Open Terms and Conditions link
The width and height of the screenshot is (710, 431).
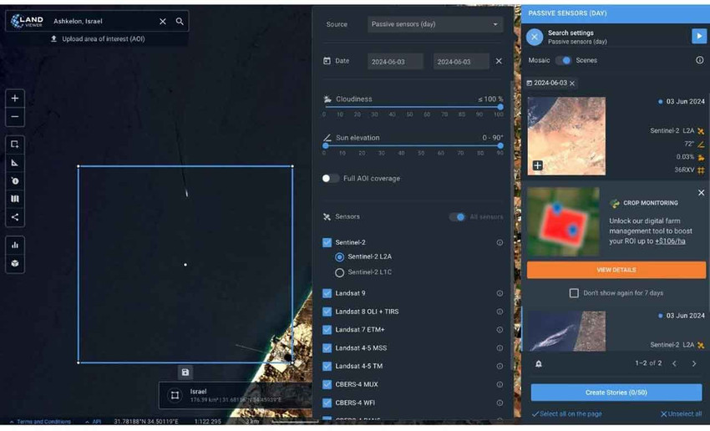click(x=43, y=422)
